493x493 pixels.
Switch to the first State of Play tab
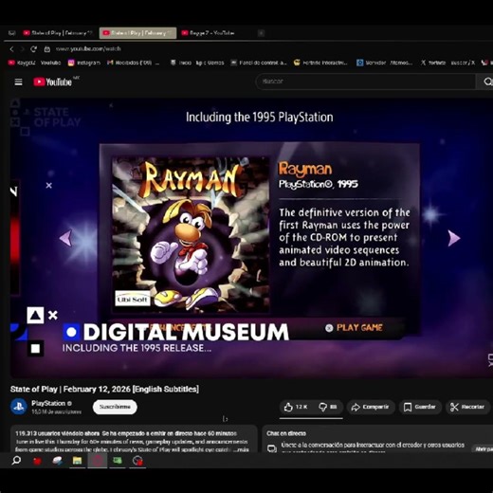pos(58,33)
